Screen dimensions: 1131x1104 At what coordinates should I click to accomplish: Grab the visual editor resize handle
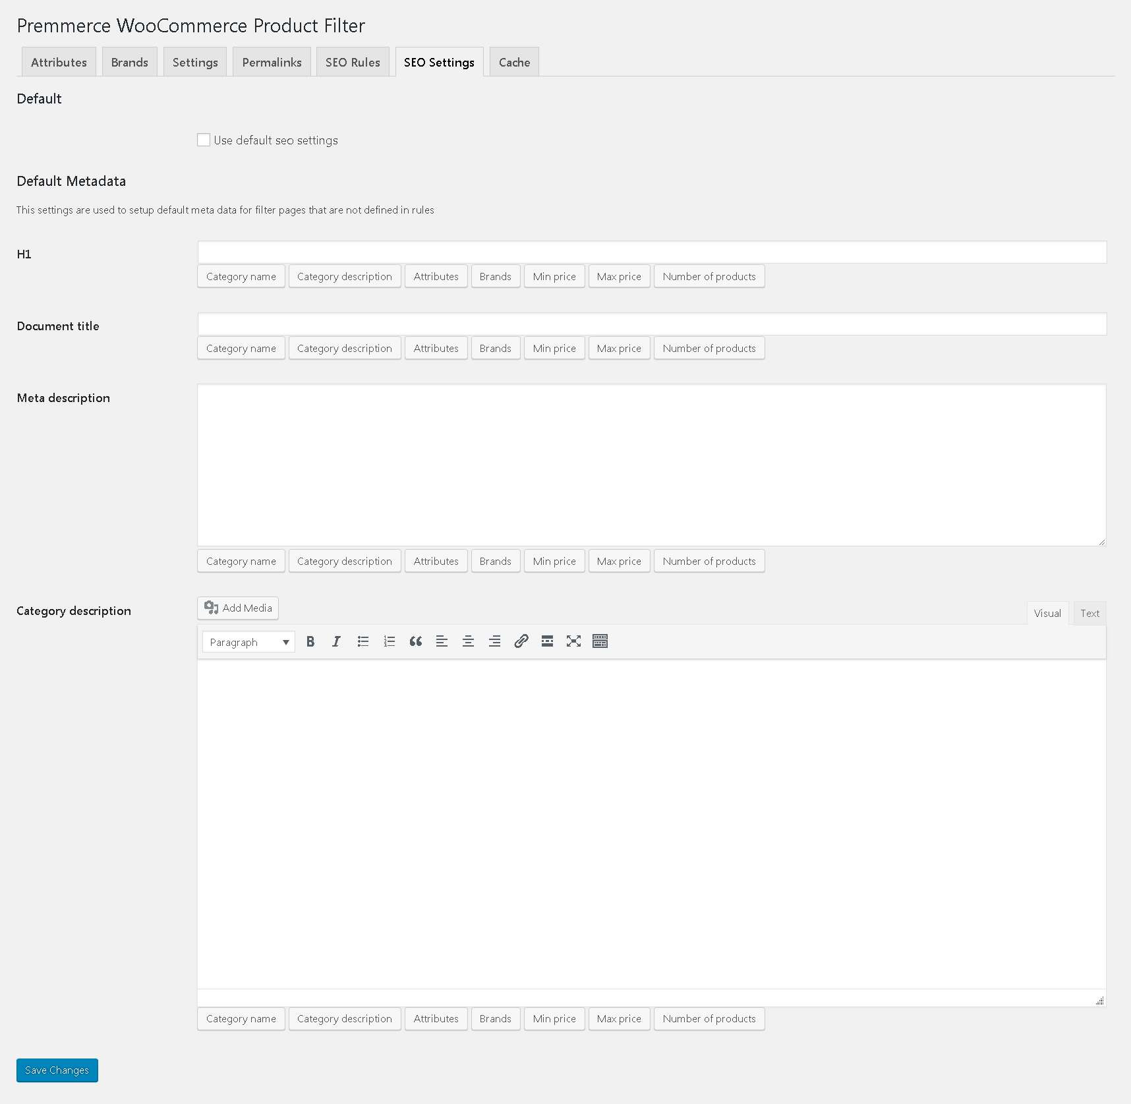(x=1100, y=1001)
